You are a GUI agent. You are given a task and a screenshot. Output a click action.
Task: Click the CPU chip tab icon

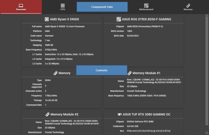coord(63,6)
